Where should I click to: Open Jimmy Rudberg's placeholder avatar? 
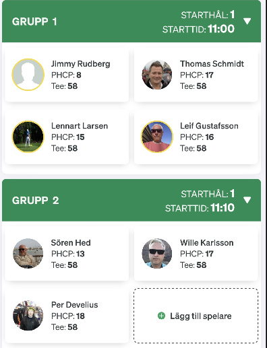[28, 75]
